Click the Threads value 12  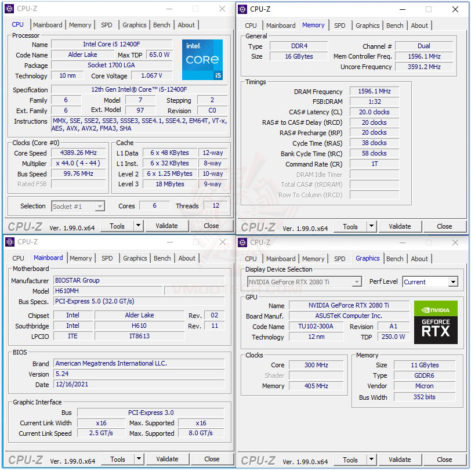click(x=216, y=205)
